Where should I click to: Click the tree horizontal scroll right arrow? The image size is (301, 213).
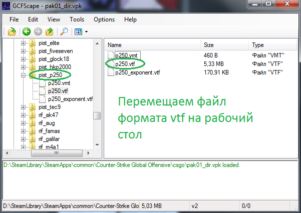click(88, 153)
